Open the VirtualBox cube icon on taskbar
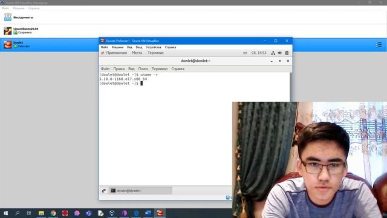Image resolution: width=387 pixels, height=218 pixels. point(112,213)
